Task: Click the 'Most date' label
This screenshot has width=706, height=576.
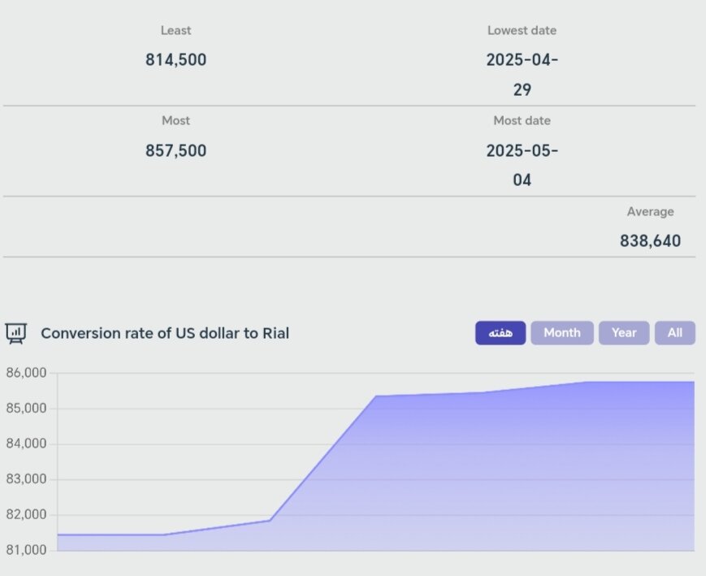Action: pyautogui.click(x=522, y=120)
